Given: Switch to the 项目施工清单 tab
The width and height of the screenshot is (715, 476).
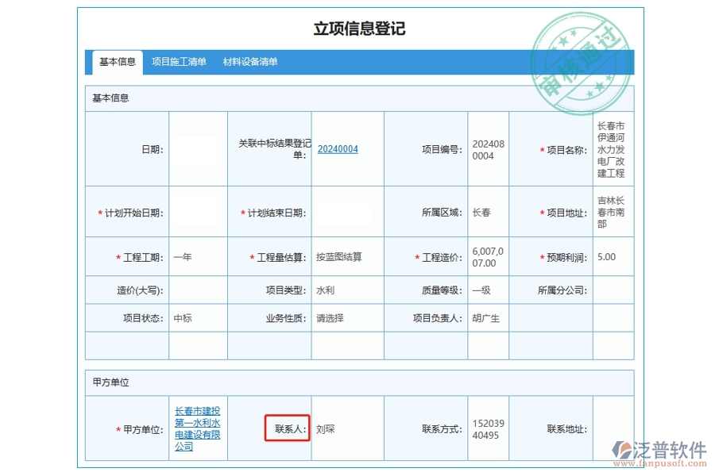Looking at the screenshot, I should tap(179, 60).
